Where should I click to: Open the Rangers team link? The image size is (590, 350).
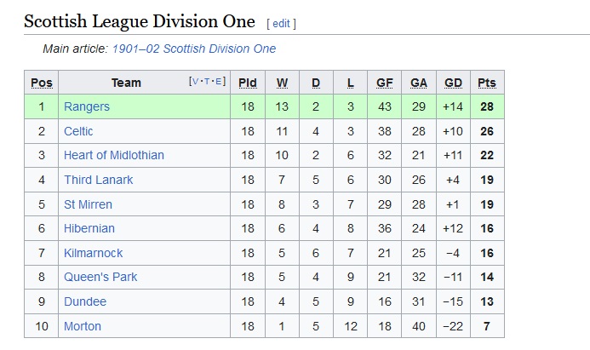(87, 107)
